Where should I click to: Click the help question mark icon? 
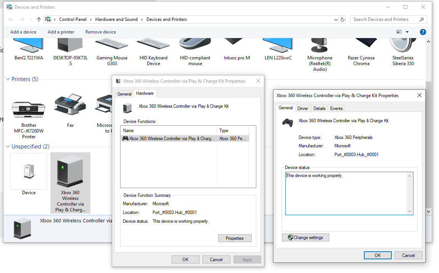(423, 32)
